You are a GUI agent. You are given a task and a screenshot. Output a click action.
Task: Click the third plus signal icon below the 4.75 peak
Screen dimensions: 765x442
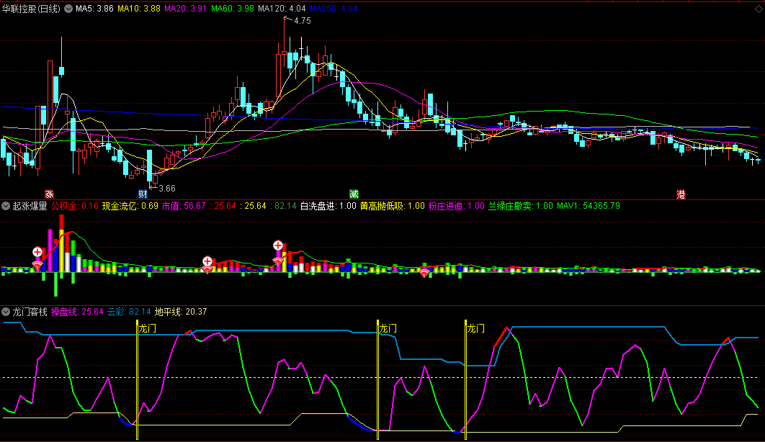[x=278, y=245]
